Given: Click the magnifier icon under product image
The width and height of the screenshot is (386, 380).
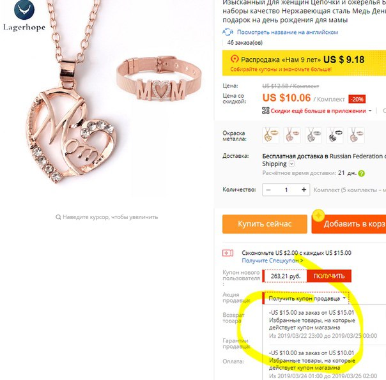Looking at the screenshot, I should point(58,217).
